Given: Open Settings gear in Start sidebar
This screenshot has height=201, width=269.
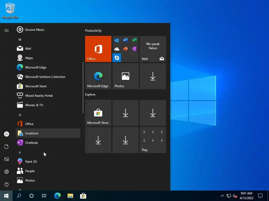Looking at the screenshot, I should (x=7, y=172).
